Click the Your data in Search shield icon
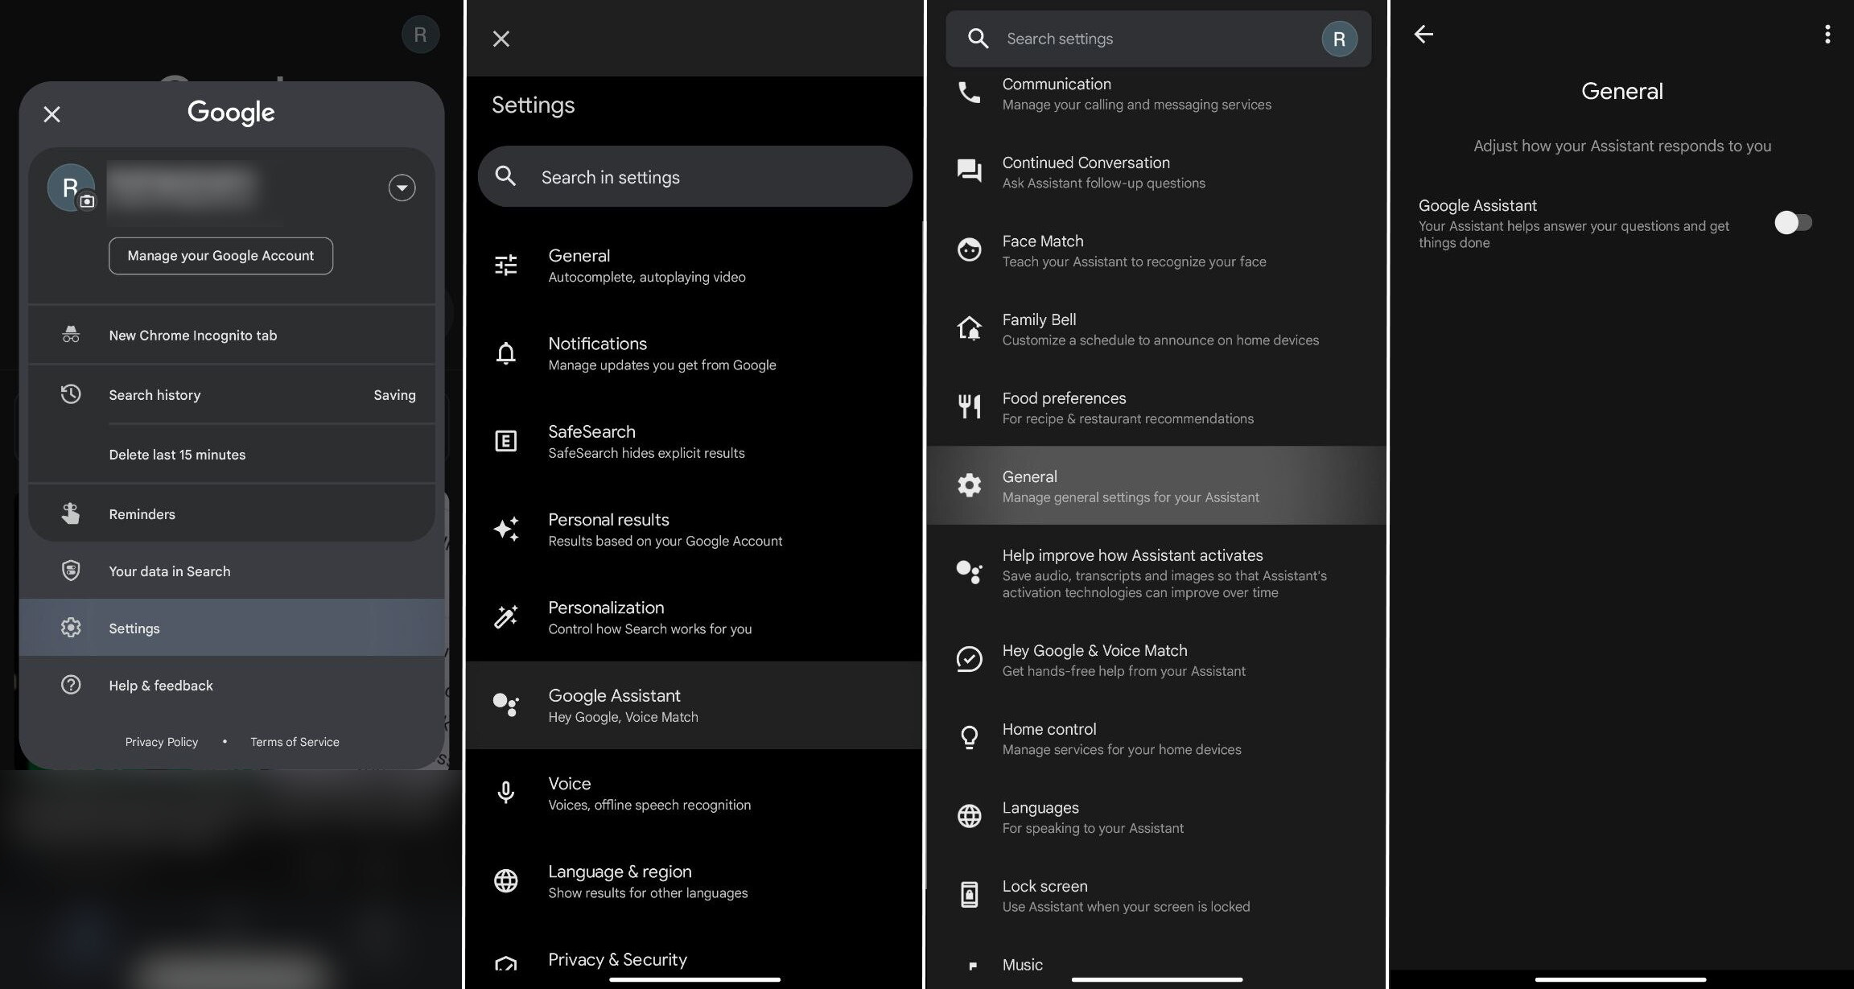Image resolution: width=1854 pixels, height=989 pixels. click(x=71, y=571)
